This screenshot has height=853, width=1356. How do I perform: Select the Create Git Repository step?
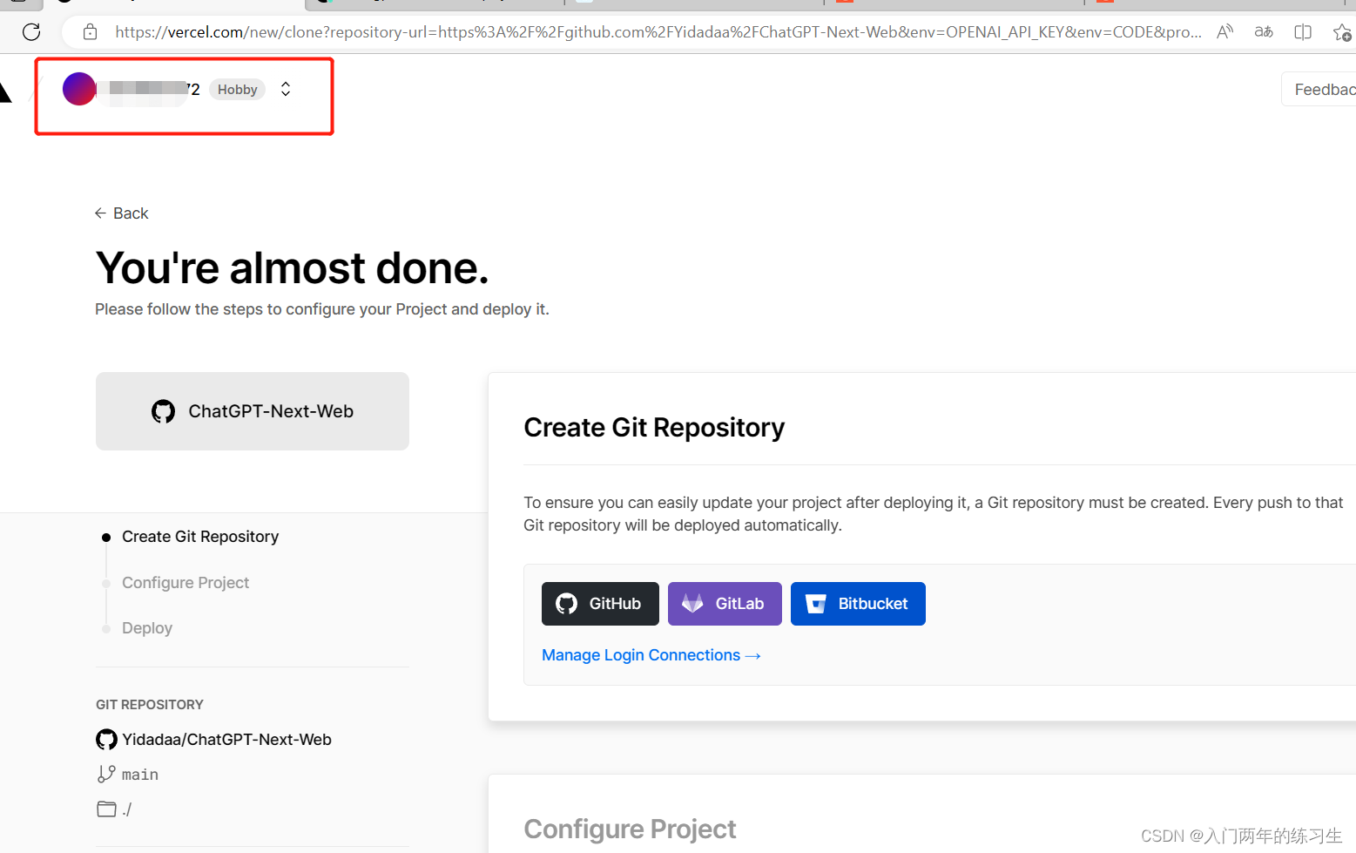click(200, 537)
